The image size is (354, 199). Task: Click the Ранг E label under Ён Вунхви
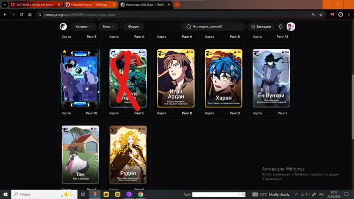pos(282,113)
